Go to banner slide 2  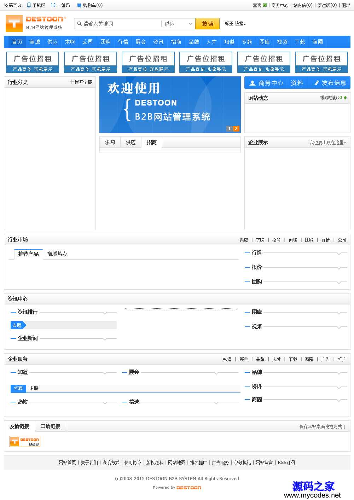pyautogui.click(x=236, y=129)
